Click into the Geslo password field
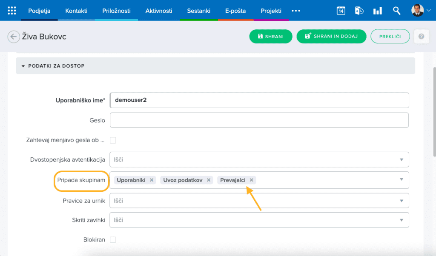The image size is (436, 256). click(x=259, y=120)
